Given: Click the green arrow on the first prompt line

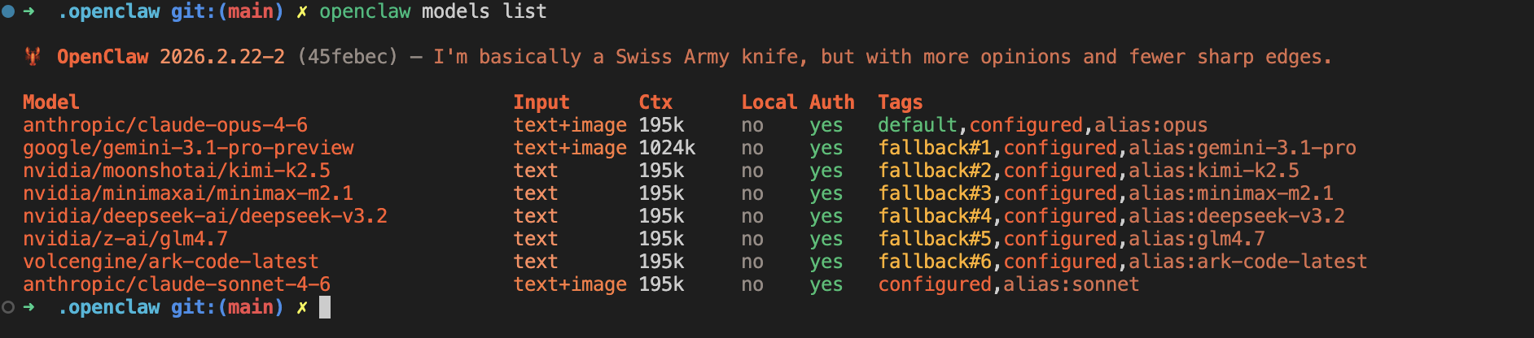Looking at the screenshot, I should [29, 11].
